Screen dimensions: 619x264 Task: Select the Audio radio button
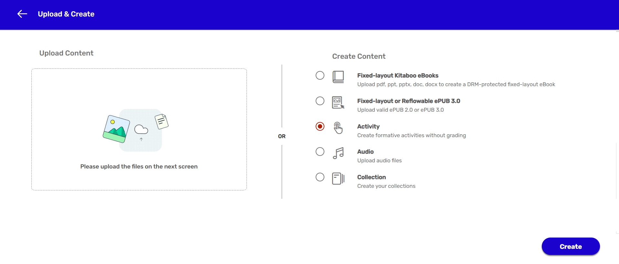tap(320, 152)
